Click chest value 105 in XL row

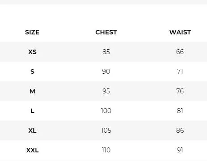point(106,130)
